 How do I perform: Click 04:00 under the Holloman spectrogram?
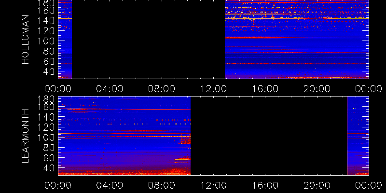click(110, 89)
